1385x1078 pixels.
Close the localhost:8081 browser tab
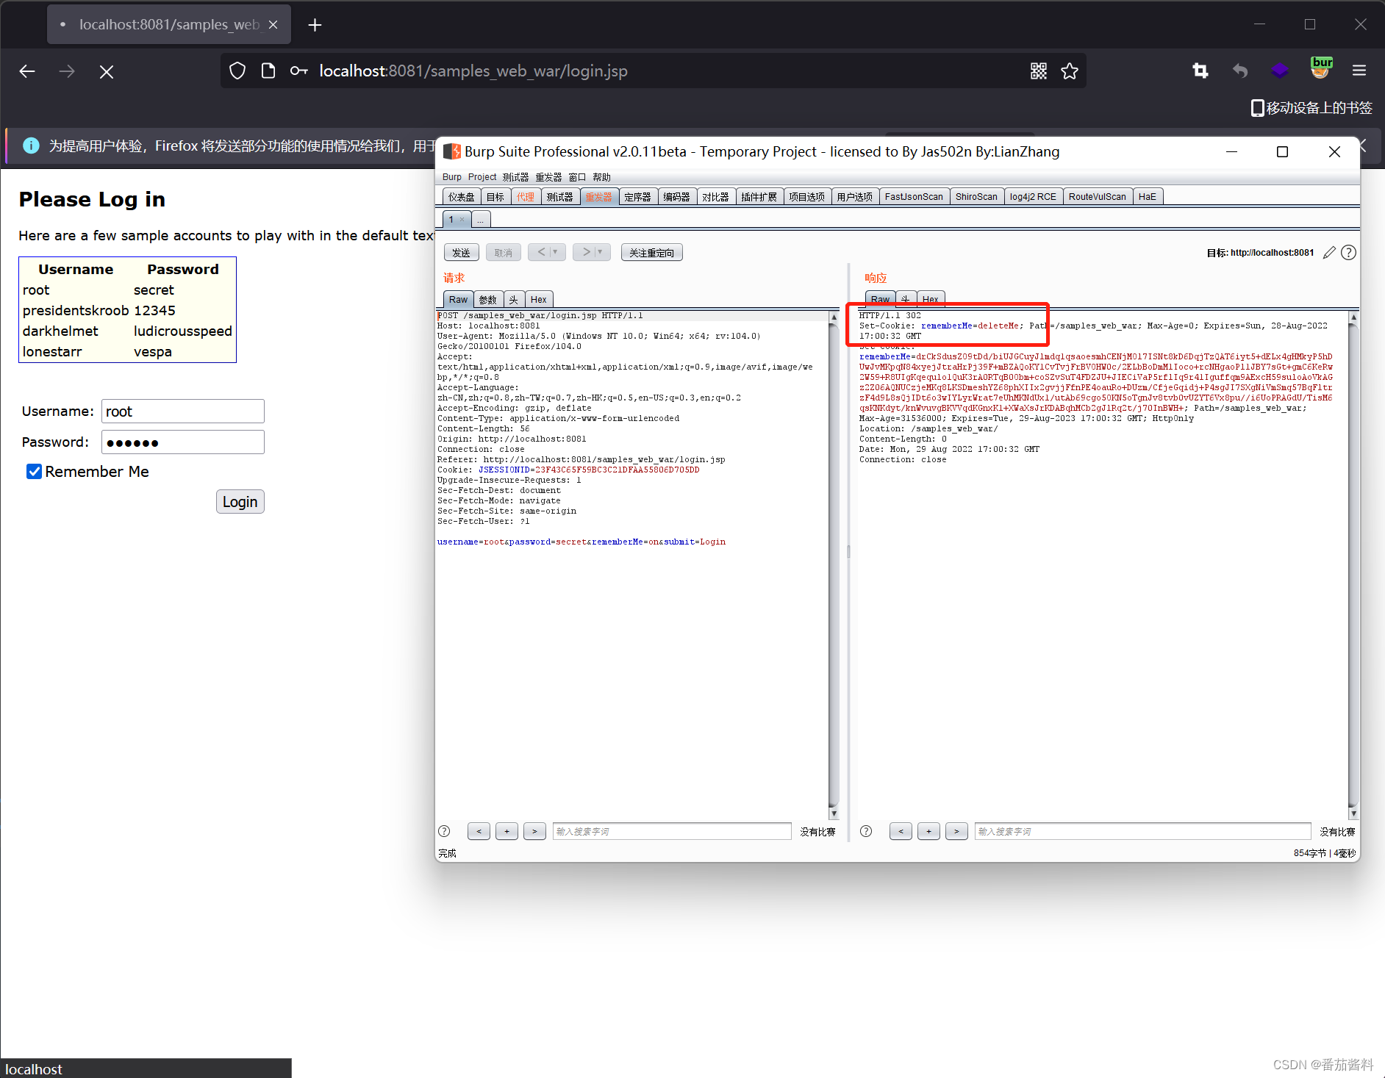tap(273, 24)
